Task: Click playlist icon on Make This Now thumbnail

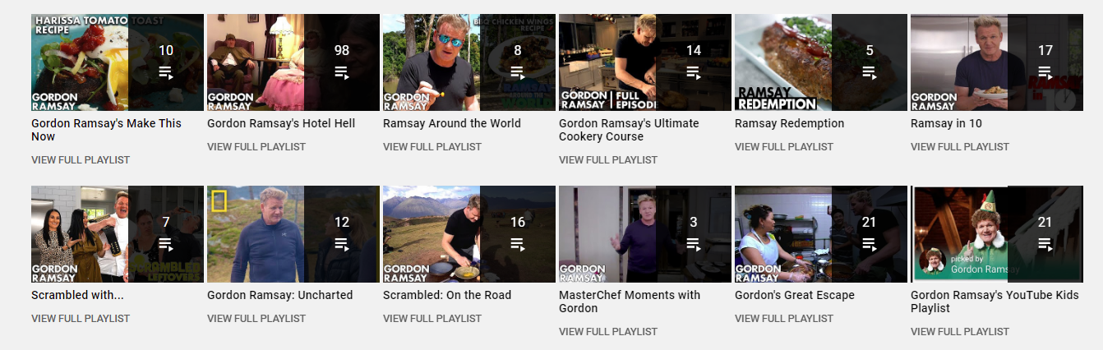Action: (166, 72)
